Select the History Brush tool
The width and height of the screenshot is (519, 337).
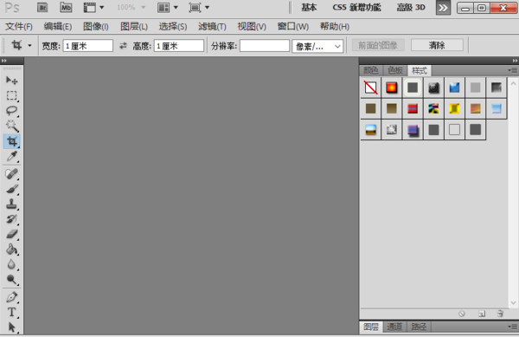click(12, 219)
